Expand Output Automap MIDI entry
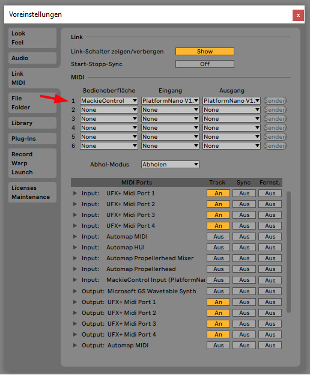The image size is (310, 375). (x=75, y=345)
